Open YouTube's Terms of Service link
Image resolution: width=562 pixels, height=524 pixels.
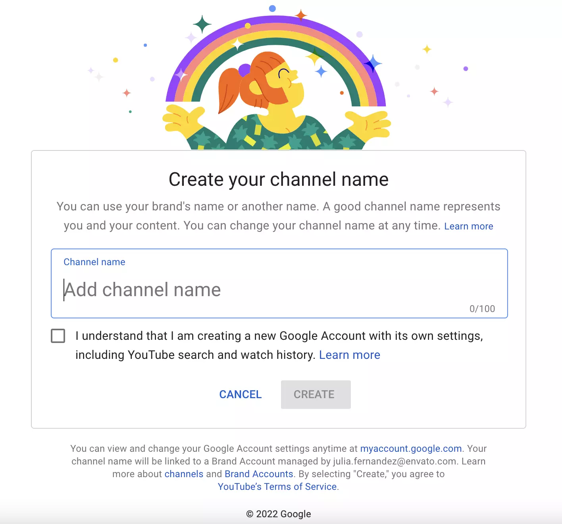click(x=277, y=487)
